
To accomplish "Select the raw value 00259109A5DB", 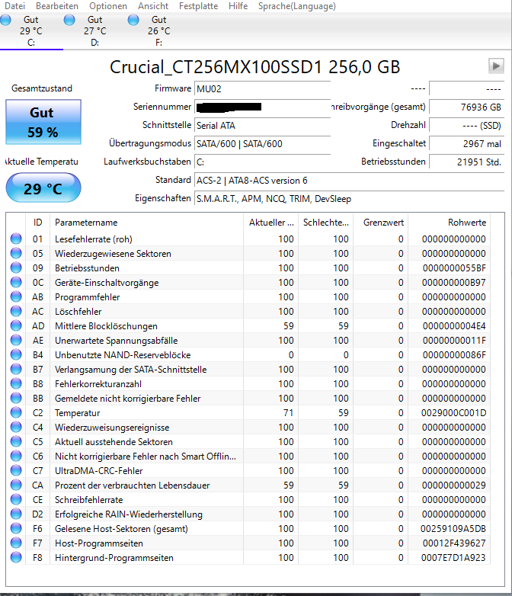I will coord(453,529).
